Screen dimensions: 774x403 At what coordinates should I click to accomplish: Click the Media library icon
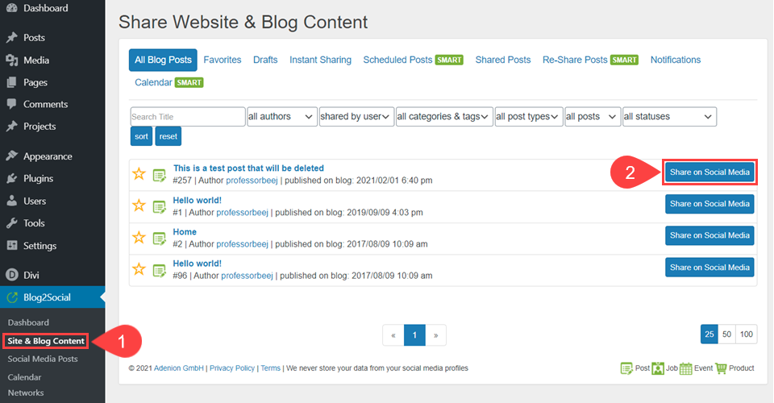click(12, 60)
